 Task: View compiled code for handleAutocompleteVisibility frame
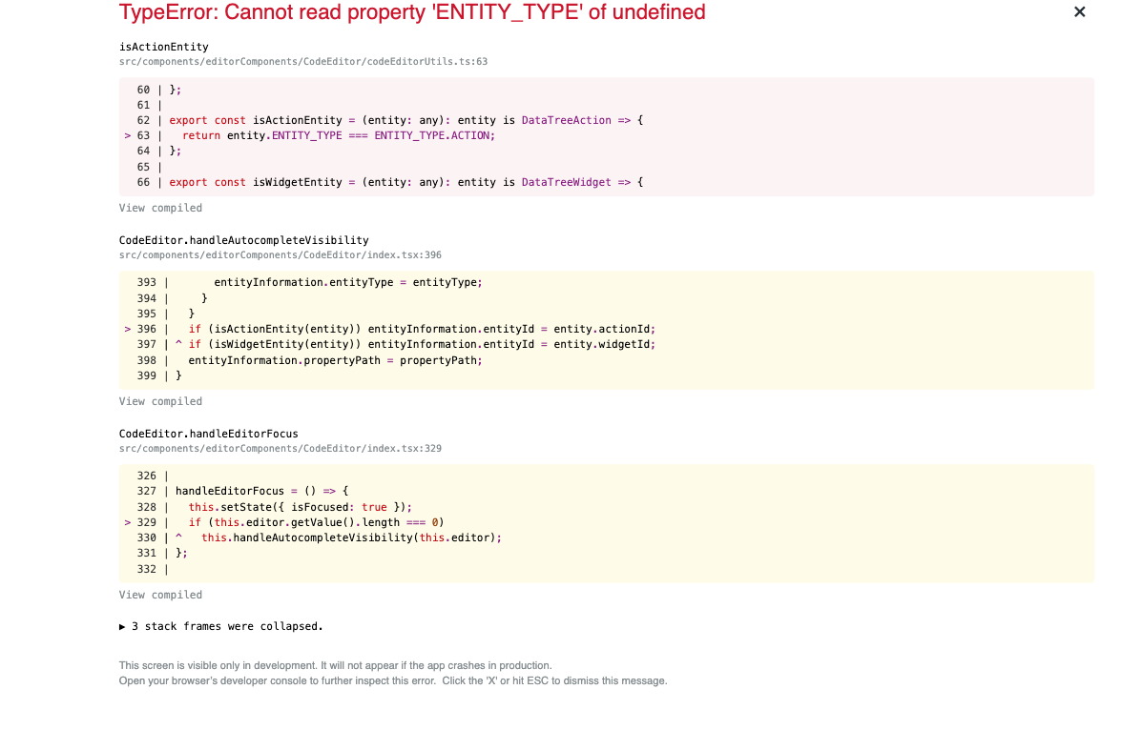pos(160,401)
